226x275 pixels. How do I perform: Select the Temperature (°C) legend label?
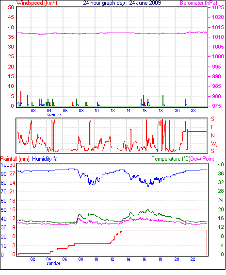pos(171,159)
